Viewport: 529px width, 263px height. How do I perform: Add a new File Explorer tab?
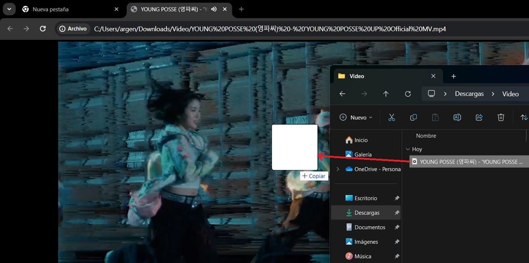(x=454, y=76)
